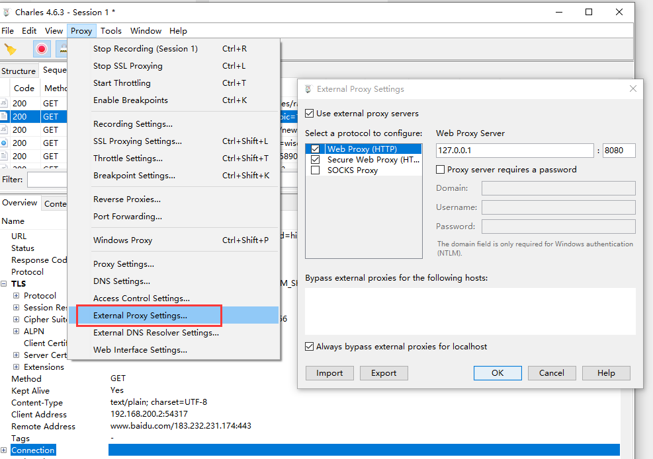Select External DNS Resolver Settings menu item
This screenshot has width=653, height=459.
click(155, 333)
